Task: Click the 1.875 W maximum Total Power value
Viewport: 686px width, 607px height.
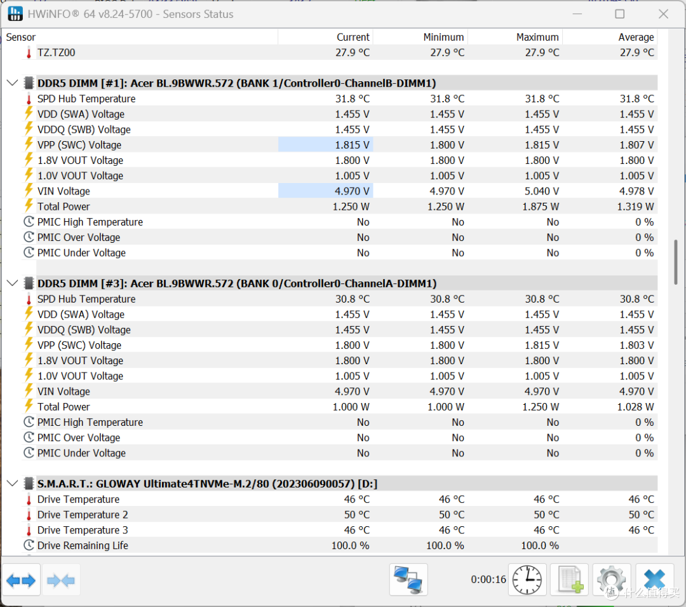Action: (x=541, y=207)
